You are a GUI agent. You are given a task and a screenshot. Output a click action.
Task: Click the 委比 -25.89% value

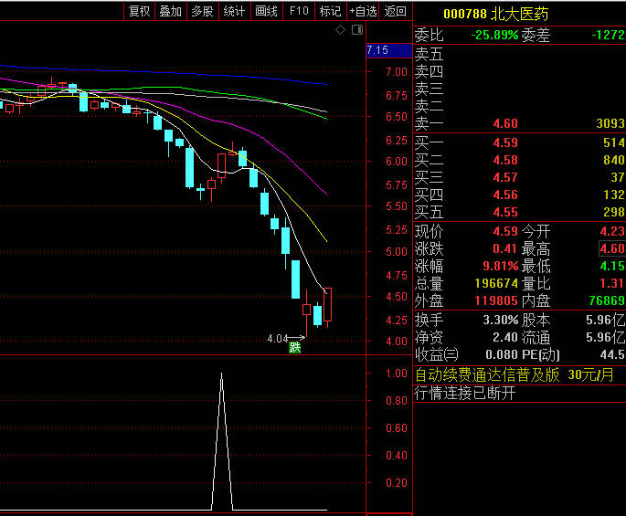pyautogui.click(x=494, y=35)
